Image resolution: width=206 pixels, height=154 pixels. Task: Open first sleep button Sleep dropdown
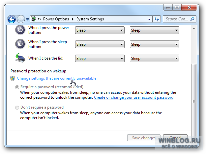100,44
